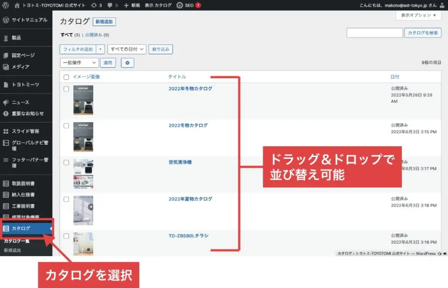This screenshot has height=288, width=448.
Task: Open the TD-ZBS80Lチラシ title link
Action: point(189,236)
